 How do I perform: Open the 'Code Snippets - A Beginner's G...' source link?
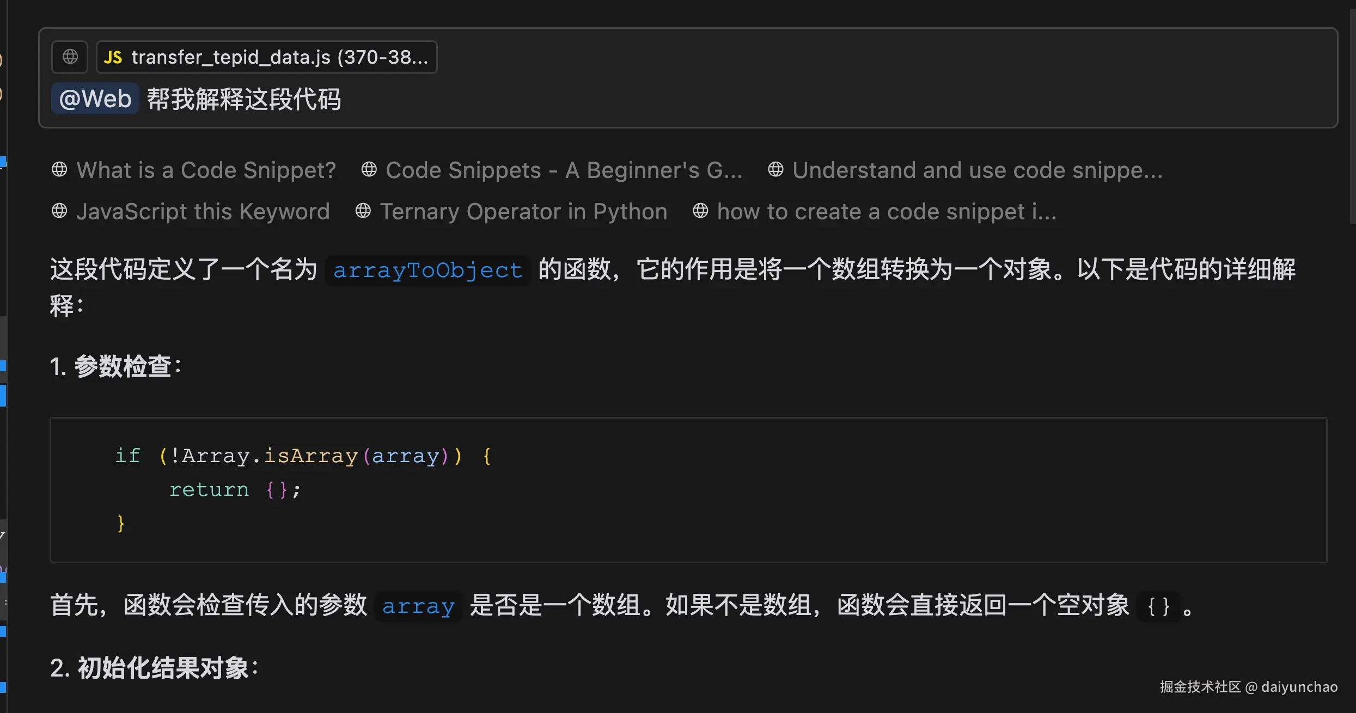(564, 170)
